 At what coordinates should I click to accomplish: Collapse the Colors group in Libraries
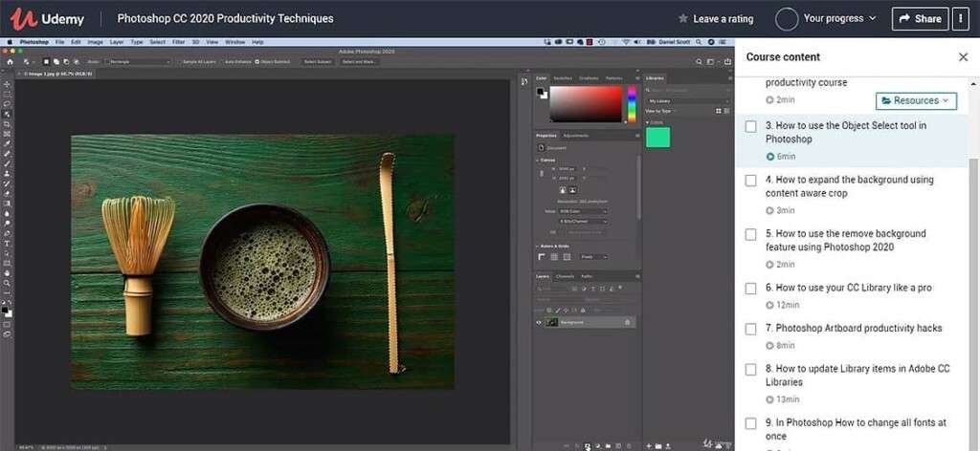(x=647, y=122)
